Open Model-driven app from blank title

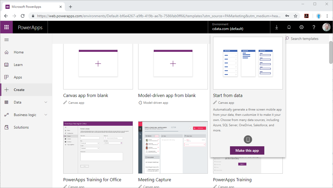point(167,95)
